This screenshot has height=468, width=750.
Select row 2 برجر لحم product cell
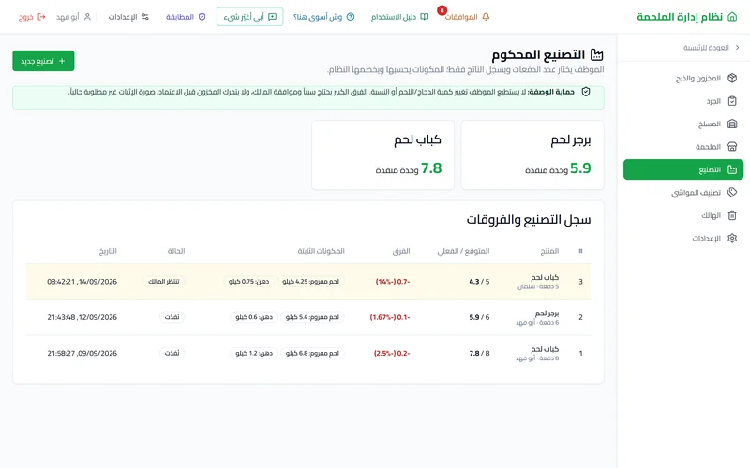536,317
